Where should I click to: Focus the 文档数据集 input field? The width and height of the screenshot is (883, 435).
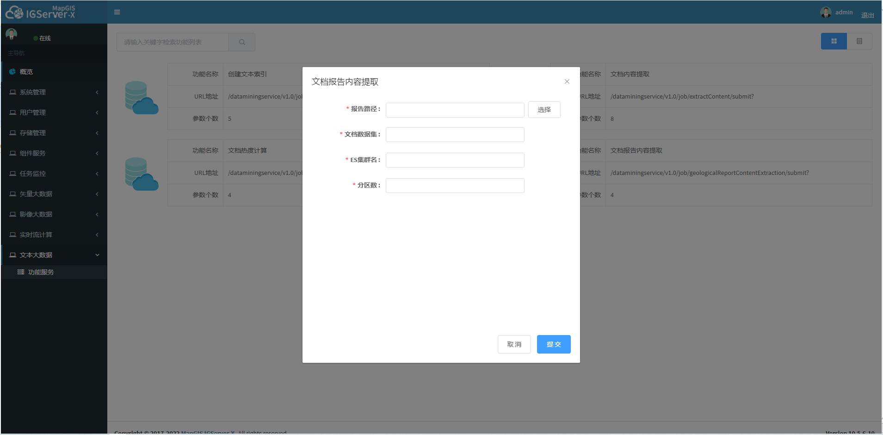click(455, 135)
